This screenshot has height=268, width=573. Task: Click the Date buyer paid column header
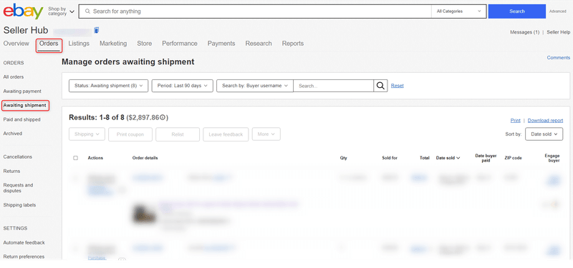[486, 158]
